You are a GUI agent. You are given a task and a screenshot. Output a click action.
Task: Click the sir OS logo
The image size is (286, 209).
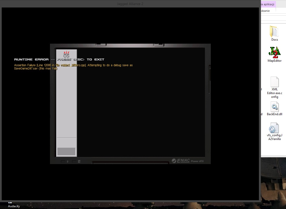[66, 54]
